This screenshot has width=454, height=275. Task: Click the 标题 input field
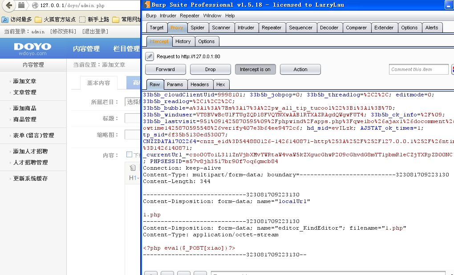click(x=133, y=119)
